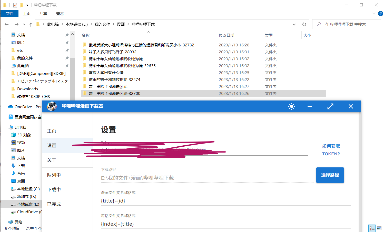Click the manga downloader logo icon
The width and height of the screenshot is (384, 232).
51,106
